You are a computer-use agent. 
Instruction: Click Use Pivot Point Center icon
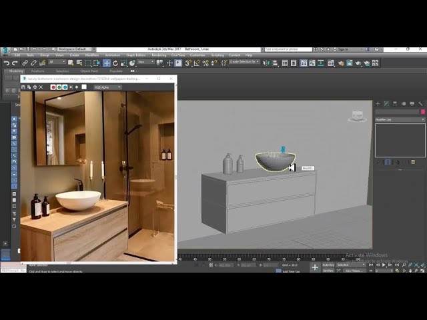coord(159,63)
